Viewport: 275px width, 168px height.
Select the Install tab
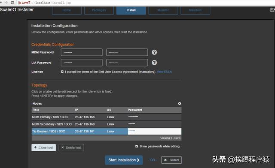[131, 10]
